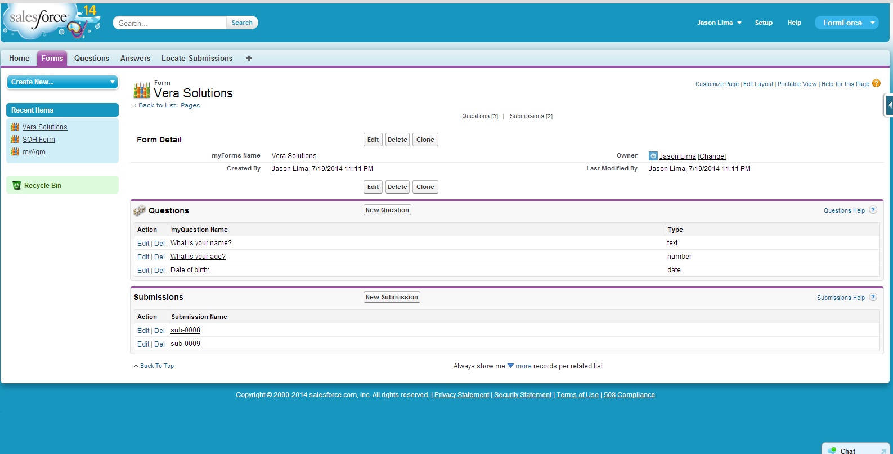Click the Privacy Statement footer link
This screenshot has width=893, height=454.
461,395
